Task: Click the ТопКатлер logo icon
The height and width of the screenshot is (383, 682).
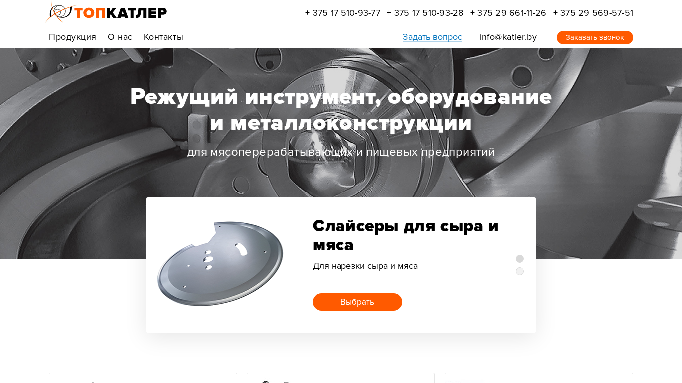Action: [59, 12]
